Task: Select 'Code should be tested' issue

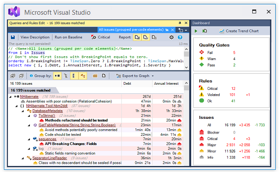Action: (63, 134)
